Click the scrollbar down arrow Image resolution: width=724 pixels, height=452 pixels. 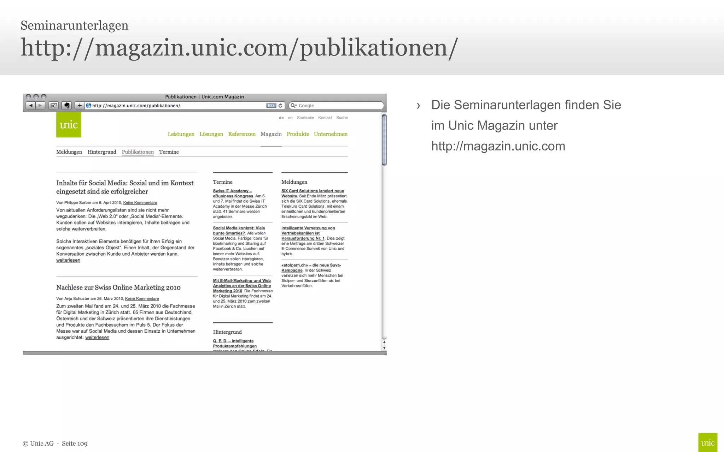point(384,348)
